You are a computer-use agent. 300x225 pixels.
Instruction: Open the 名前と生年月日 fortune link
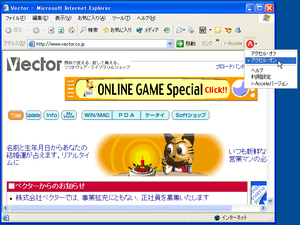pyautogui.click(x=47, y=155)
